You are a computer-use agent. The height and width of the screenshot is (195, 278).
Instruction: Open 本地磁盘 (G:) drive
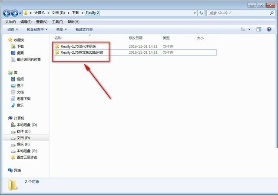pos(27,151)
